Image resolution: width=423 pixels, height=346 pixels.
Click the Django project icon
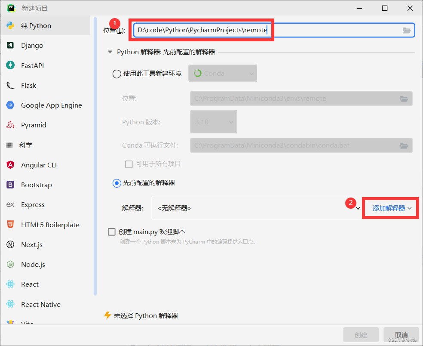(x=10, y=45)
